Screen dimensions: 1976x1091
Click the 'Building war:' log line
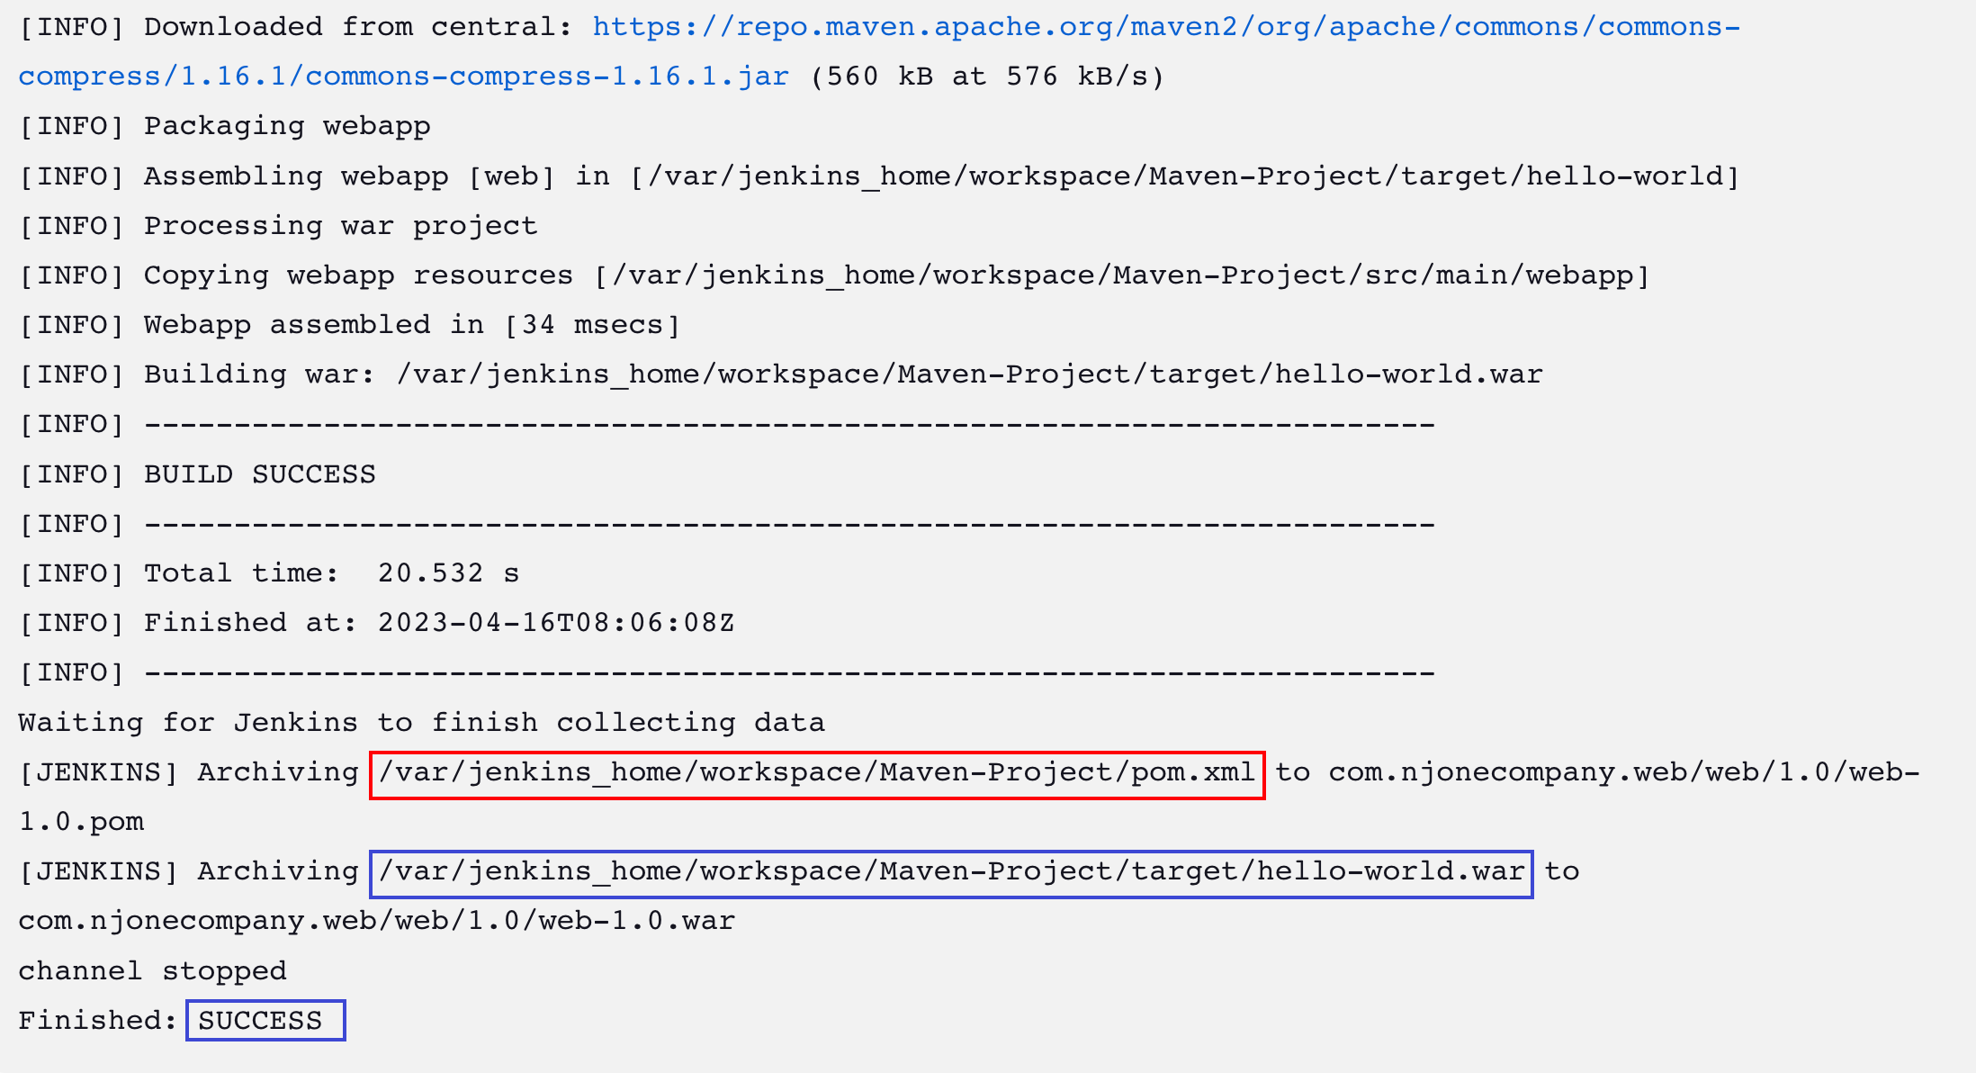coord(780,374)
